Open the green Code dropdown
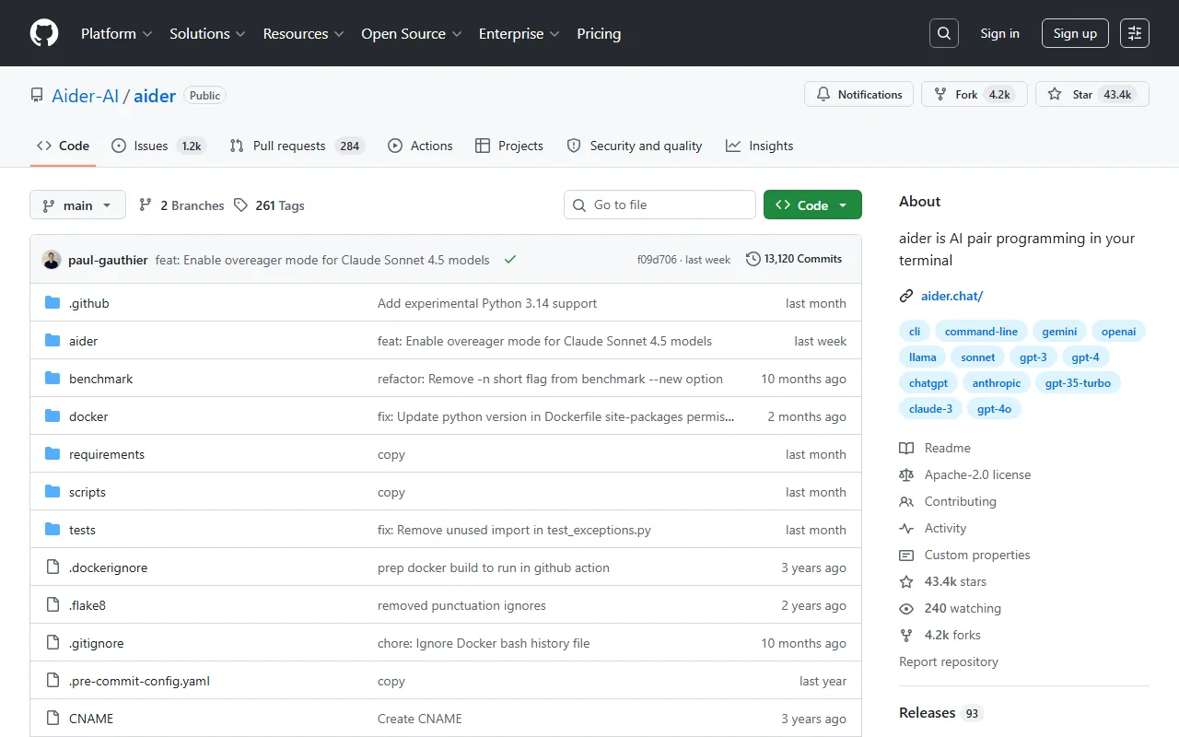Viewport: 1179px width, 737px height. point(811,205)
